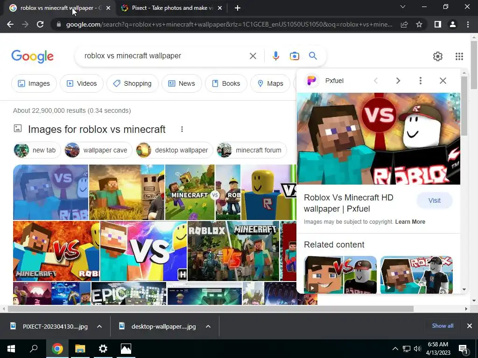Open options for PIXECT jpg download
Image resolution: width=478 pixels, height=358 pixels.
pos(99,326)
